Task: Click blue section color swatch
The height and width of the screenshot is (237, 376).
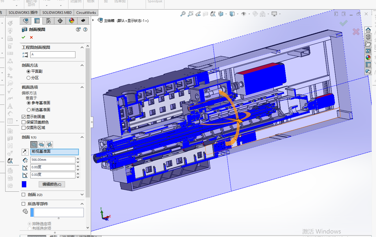Action: pos(24,184)
